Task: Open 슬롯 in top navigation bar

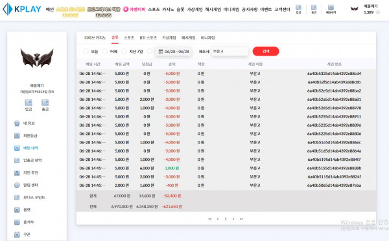Action: coord(180,10)
